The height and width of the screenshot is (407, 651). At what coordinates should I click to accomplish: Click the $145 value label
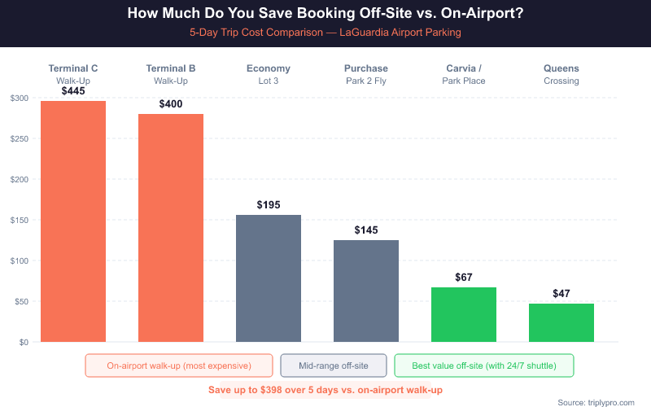coord(366,230)
